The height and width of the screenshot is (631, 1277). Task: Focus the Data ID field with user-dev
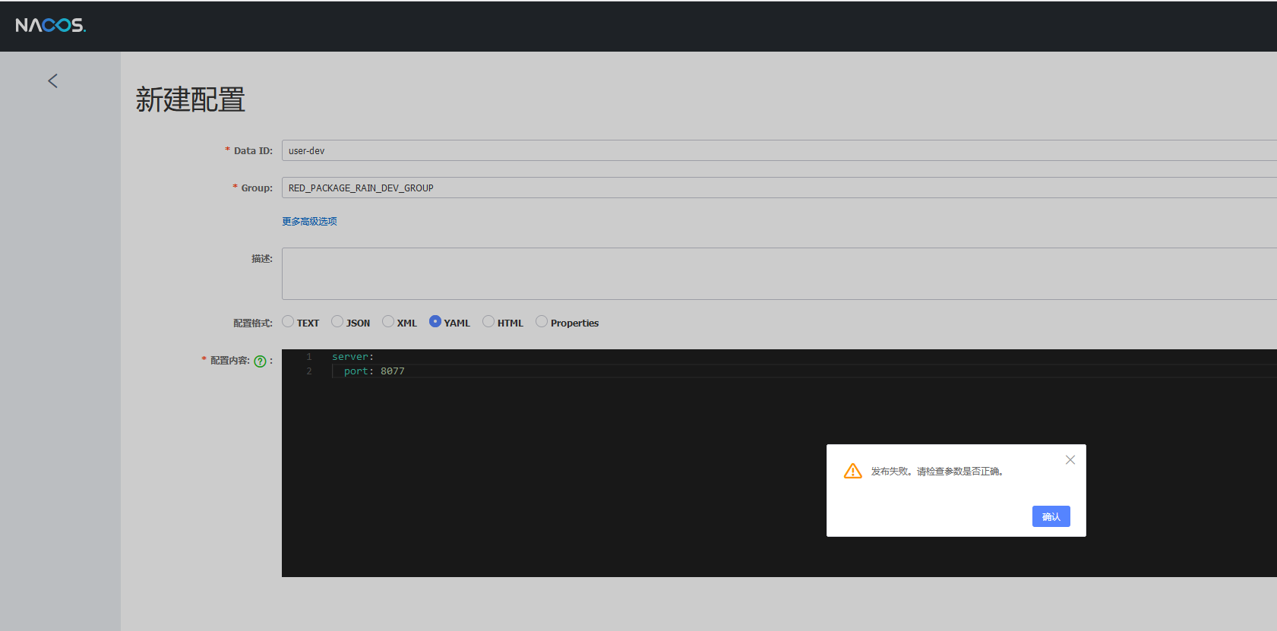779,150
